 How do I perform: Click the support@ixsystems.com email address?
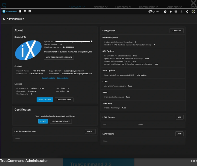tap(74, 71)
